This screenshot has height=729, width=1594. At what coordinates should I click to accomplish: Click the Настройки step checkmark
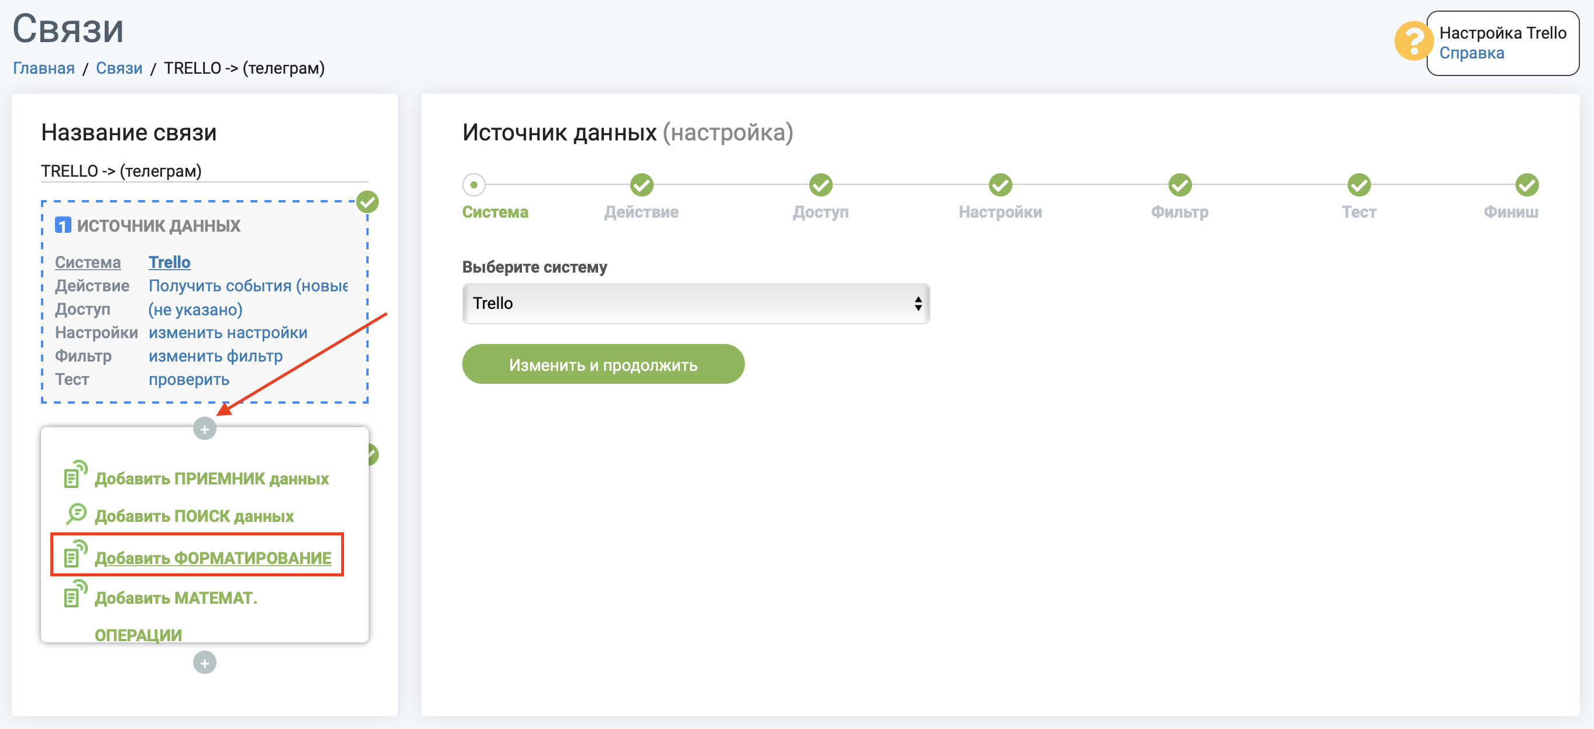pyautogui.click(x=1001, y=184)
